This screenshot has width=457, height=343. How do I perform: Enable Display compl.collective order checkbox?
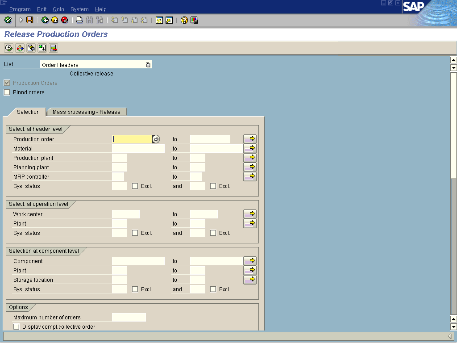click(17, 326)
